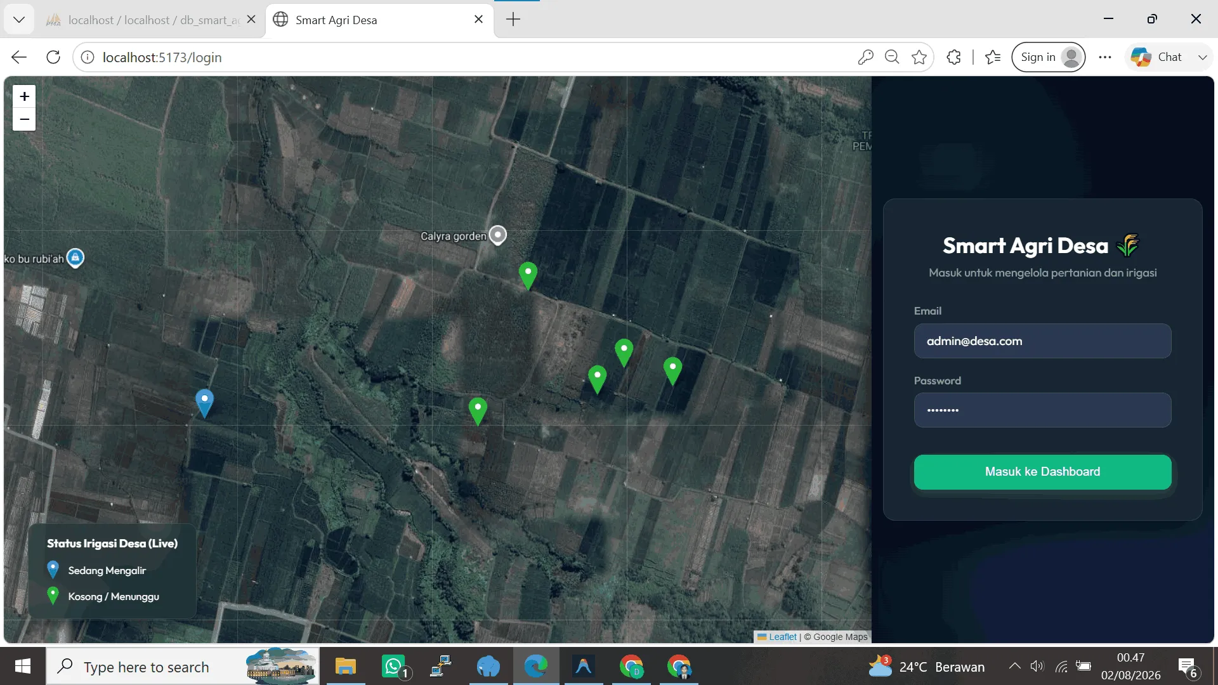Zoom out on the map with minus button
The height and width of the screenshot is (685, 1218).
(x=24, y=119)
